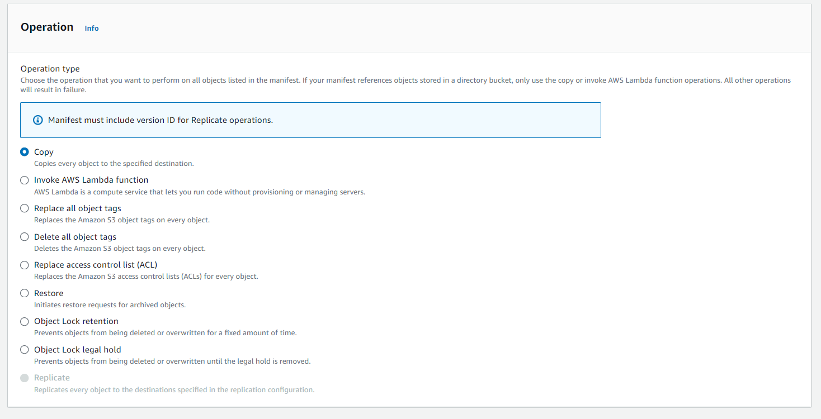Choose the Object Lock legal hold option

point(25,350)
